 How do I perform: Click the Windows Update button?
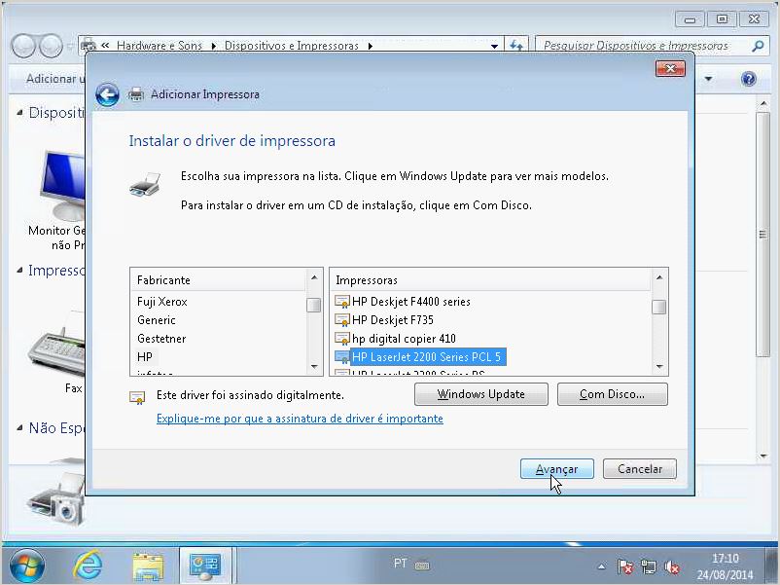point(480,394)
